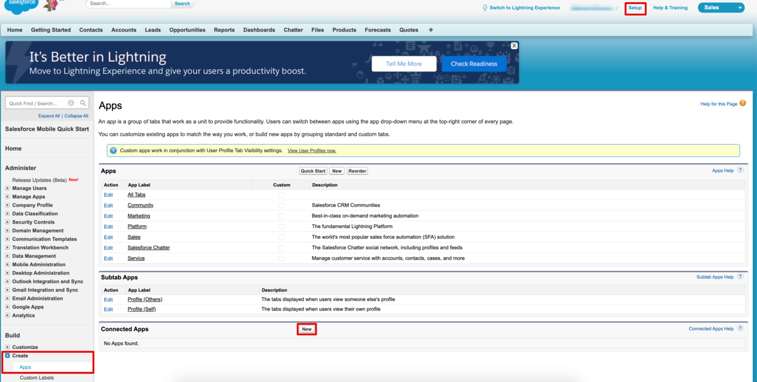The height and width of the screenshot is (382, 757).
Task: Click Check Readiness button
Action: pyautogui.click(x=474, y=64)
